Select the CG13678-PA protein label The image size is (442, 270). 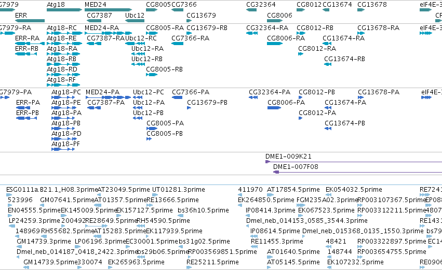click(379, 92)
